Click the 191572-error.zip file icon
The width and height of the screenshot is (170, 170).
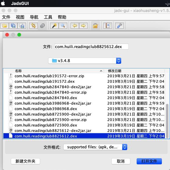click(x=11, y=76)
